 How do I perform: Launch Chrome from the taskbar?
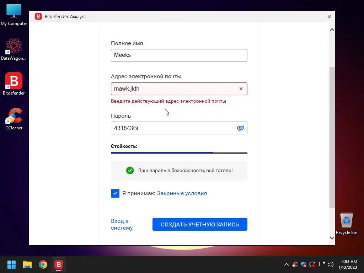click(x=43, y=264)
